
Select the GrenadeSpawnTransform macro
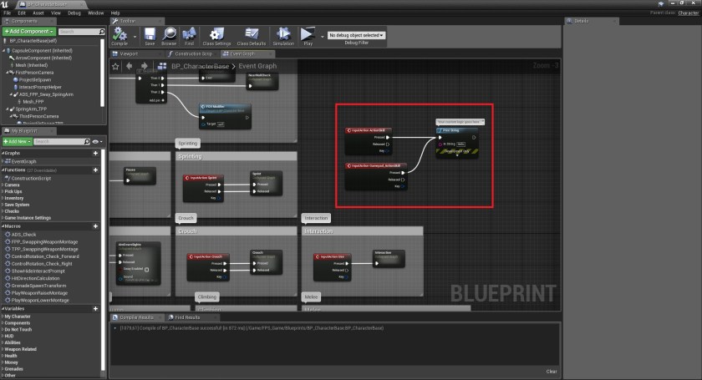[x=39, y=286]
